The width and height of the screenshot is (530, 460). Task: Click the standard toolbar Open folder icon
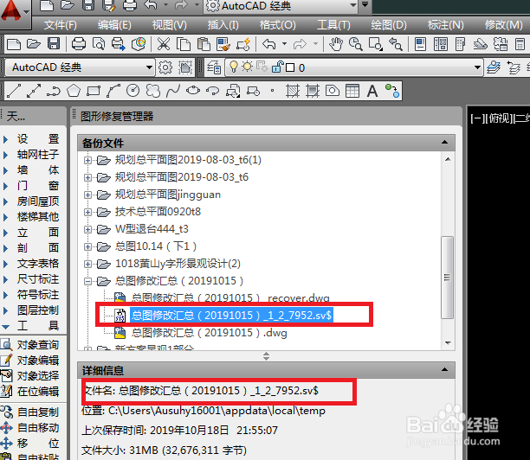34,44
